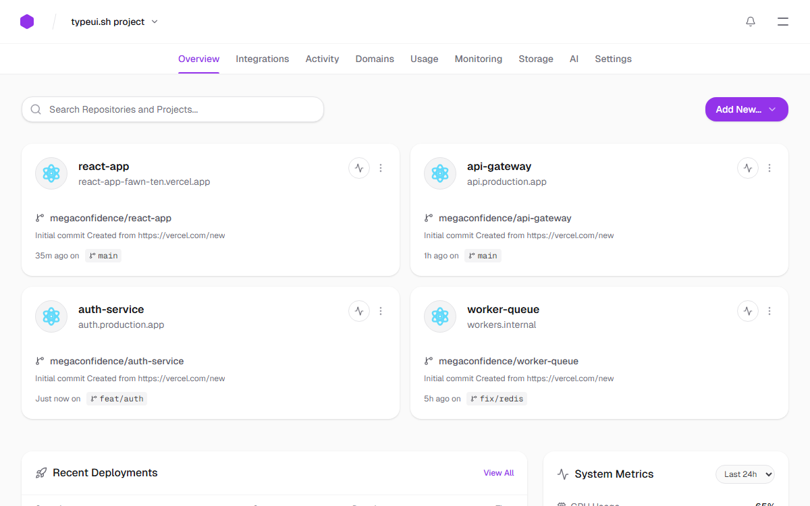Open activity graph for react-app
The image size is (810, 506).
(x=359, y=168)
